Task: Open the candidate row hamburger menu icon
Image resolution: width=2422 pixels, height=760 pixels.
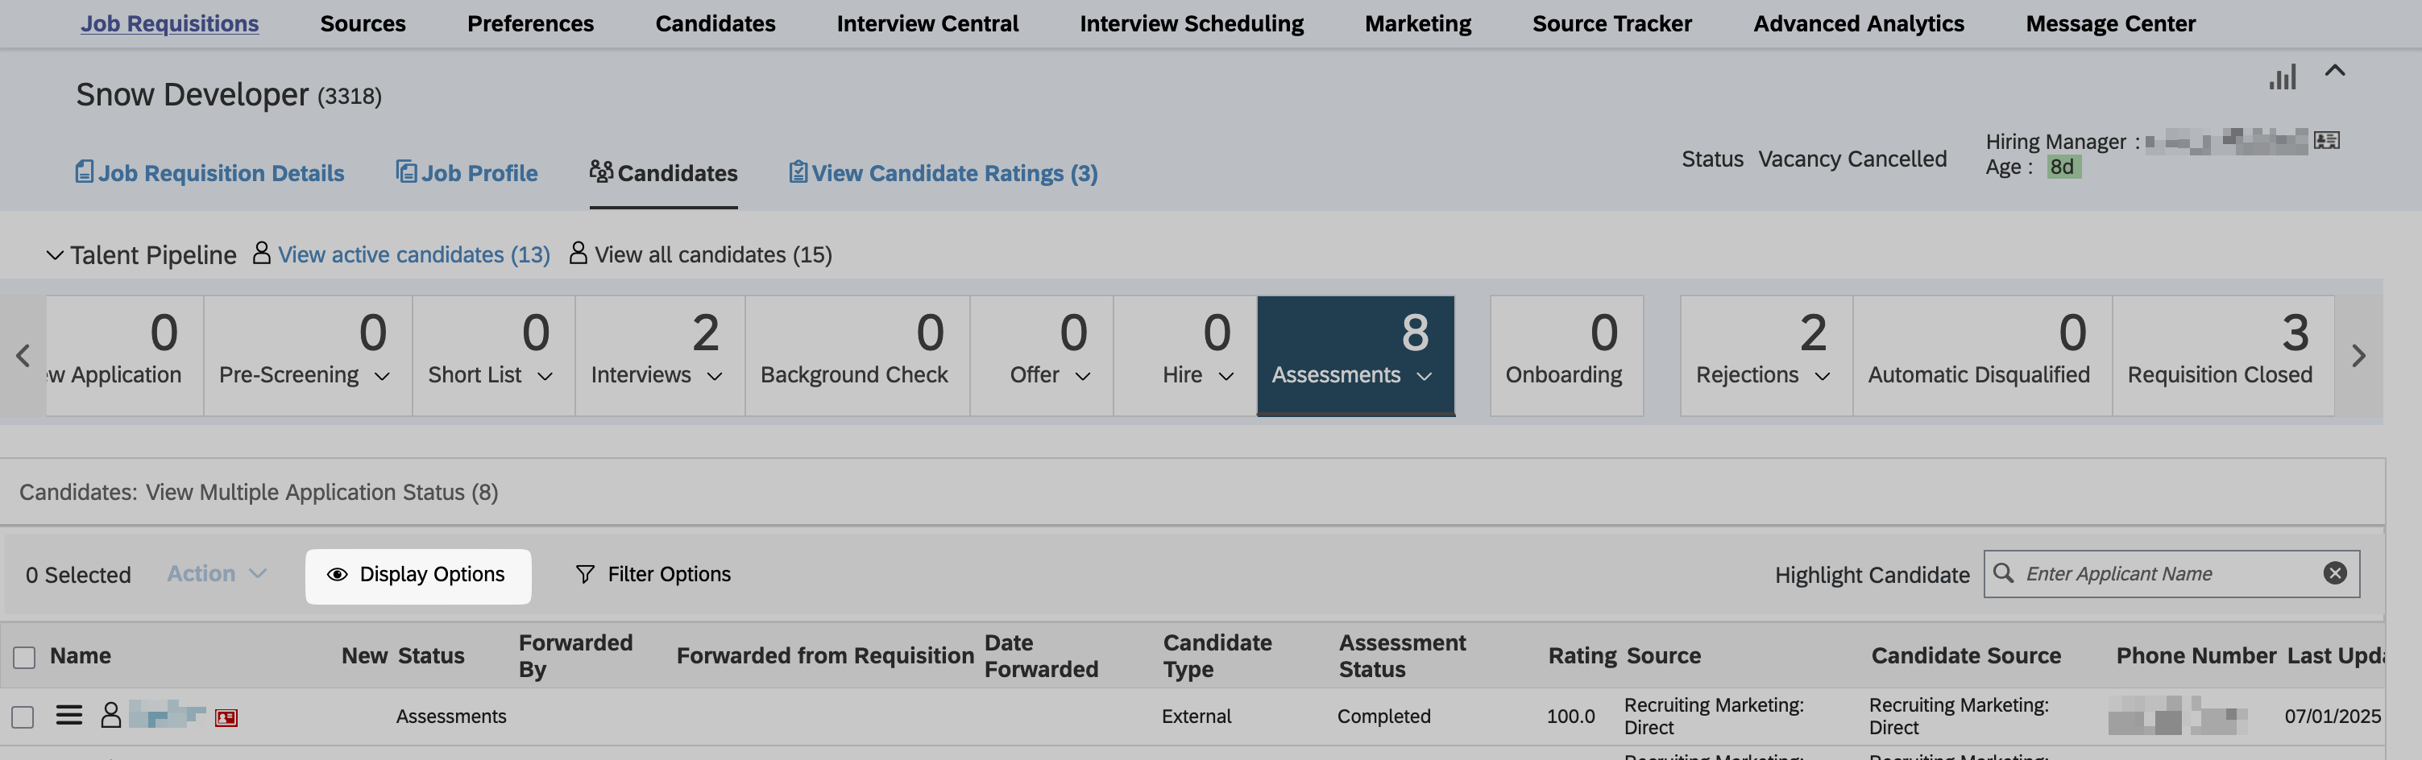Action: pyautogui.click(x=68, y=716)
